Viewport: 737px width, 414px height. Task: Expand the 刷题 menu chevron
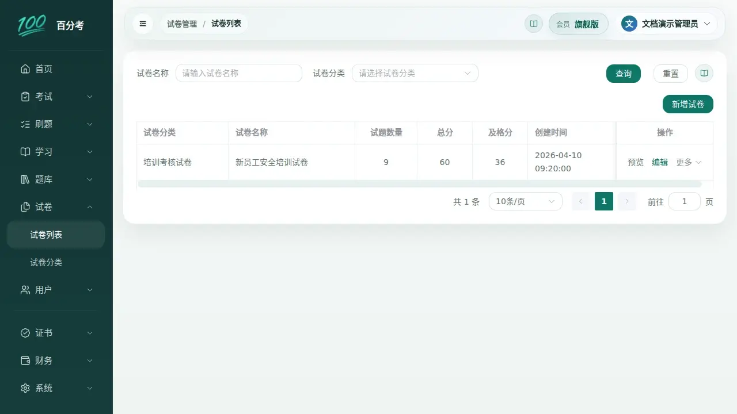(x=90, y=124)
